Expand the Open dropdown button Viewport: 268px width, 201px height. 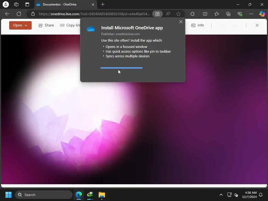[20, 25]
